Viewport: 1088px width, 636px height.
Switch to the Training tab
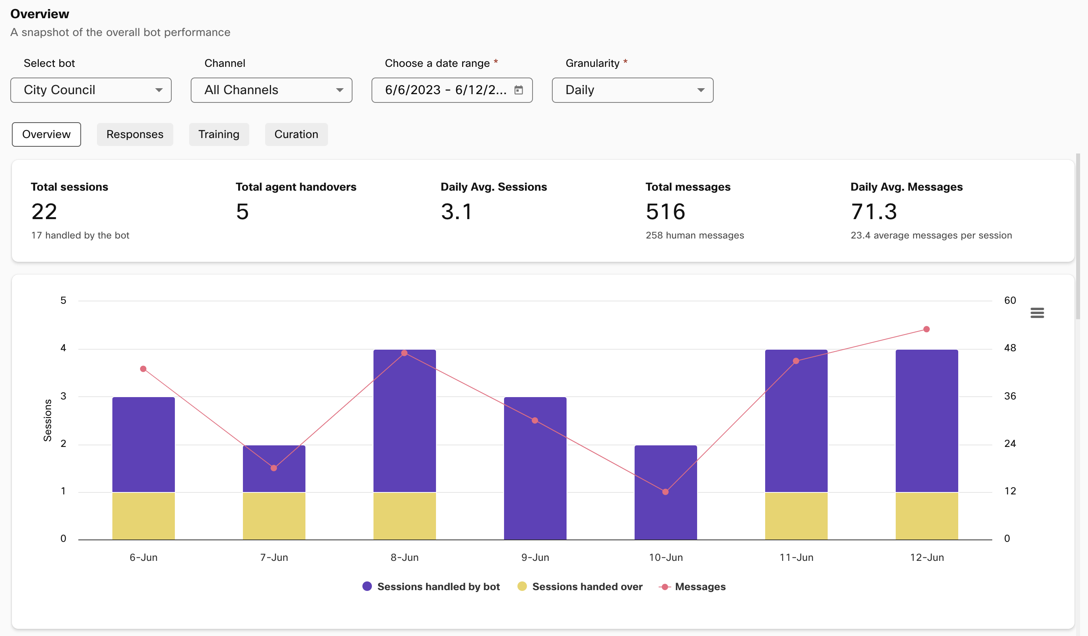pos(218,134)
